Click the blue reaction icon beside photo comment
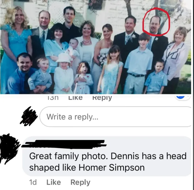Image resolution: width=194 pixels, height=190 pixels. (x=181, y=97)
